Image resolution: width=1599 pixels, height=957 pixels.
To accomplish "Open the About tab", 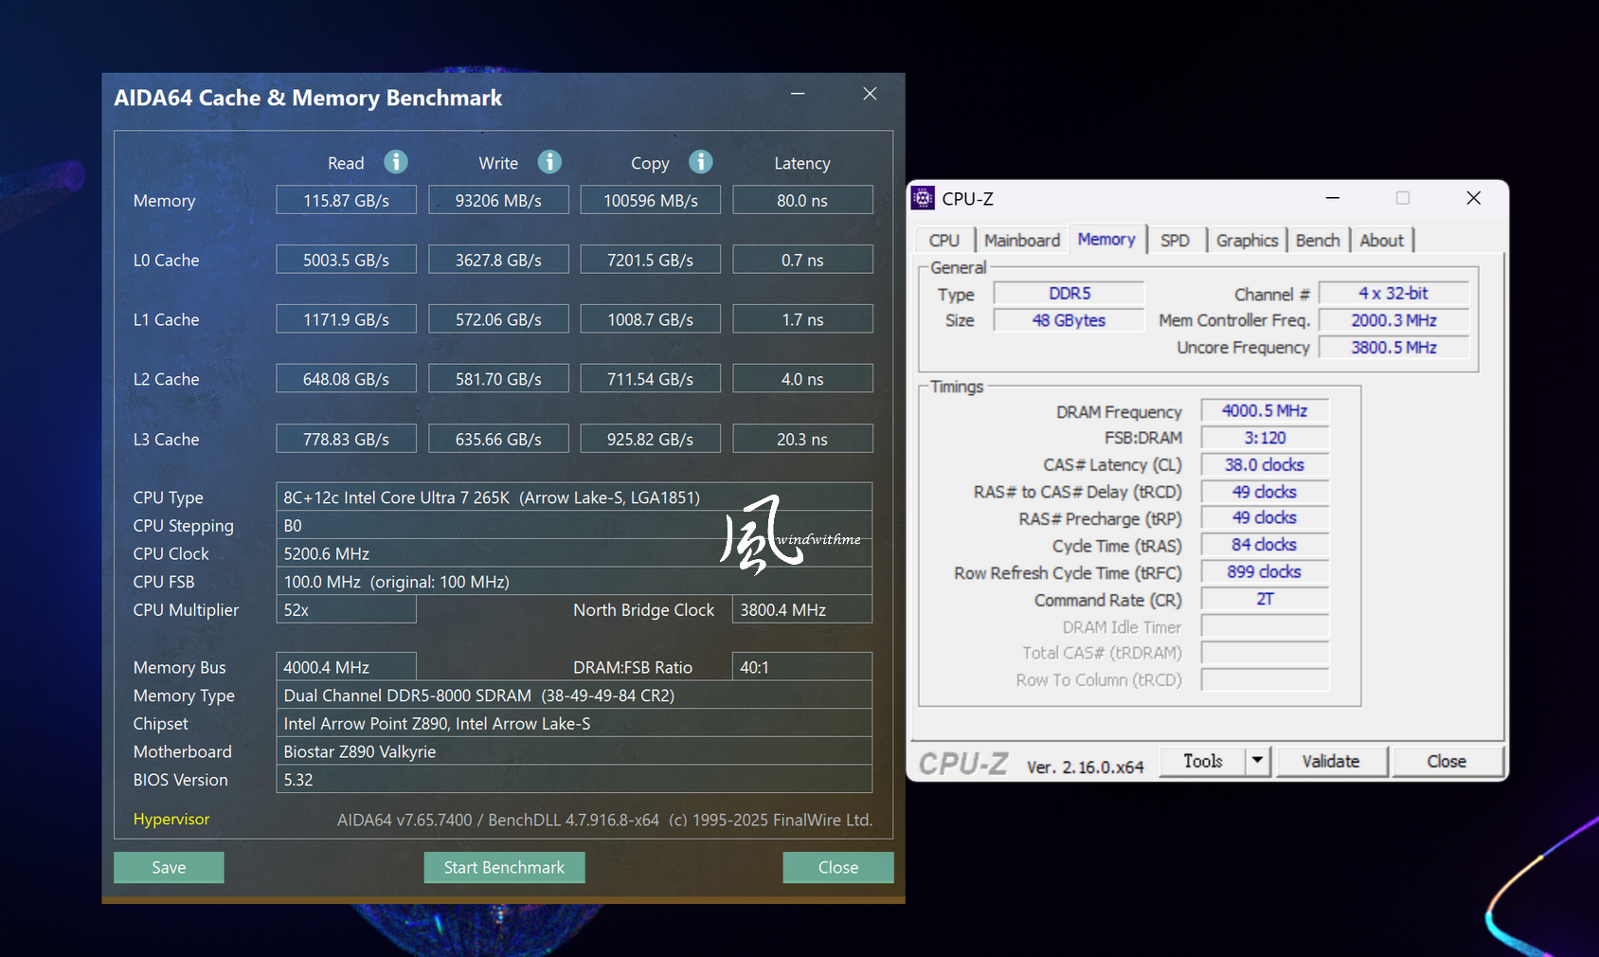I will pyautogui.click(x=1381, y=241).
